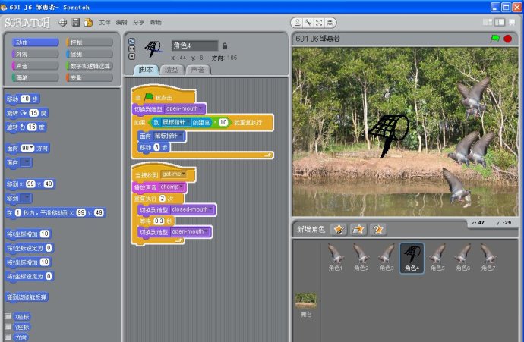Open open-mouth costume dropdown inside repeat block
The width and height of the screenshot is (524, 342).
[190, 231]
